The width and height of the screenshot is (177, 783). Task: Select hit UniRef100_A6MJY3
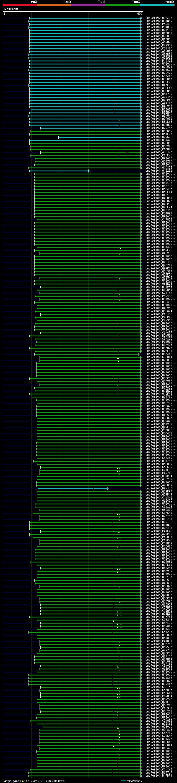pyautogui.click(x=159, y=354)
